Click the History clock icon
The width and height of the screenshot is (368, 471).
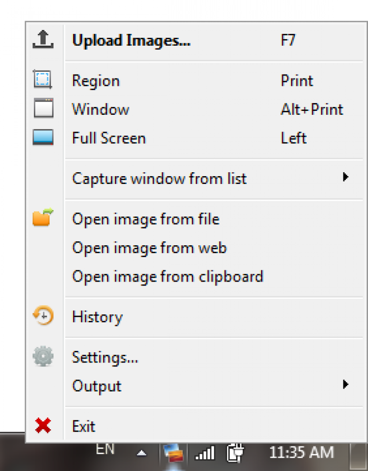click(43, 316)
